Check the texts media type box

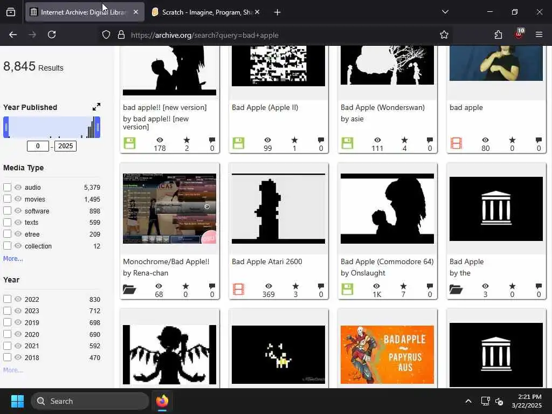pyautogui.click(x=8, y=222)
